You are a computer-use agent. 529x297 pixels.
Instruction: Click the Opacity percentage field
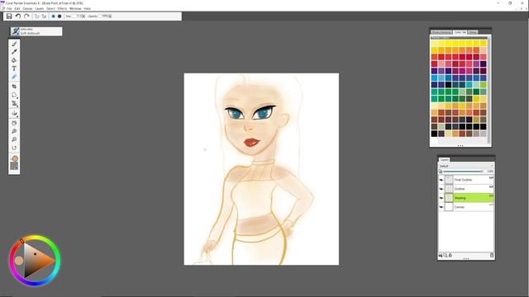103,16
